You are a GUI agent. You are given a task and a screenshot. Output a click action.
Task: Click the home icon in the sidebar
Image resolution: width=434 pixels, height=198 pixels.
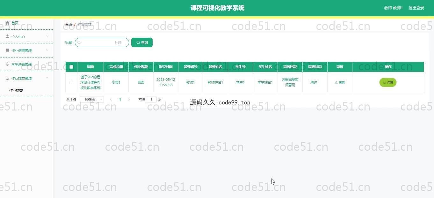(x=7, y=23)
